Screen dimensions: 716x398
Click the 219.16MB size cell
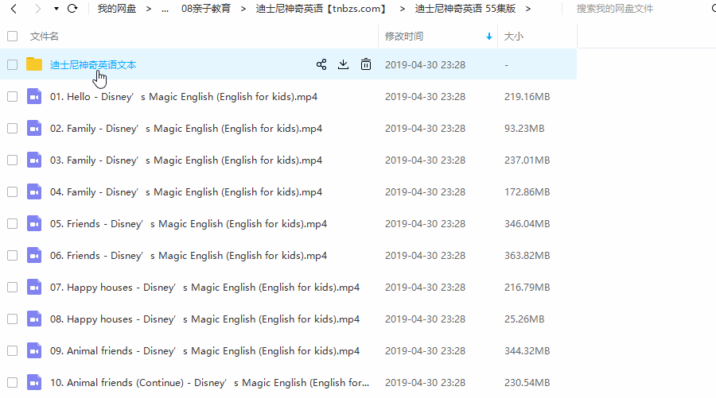pos(527,97)
